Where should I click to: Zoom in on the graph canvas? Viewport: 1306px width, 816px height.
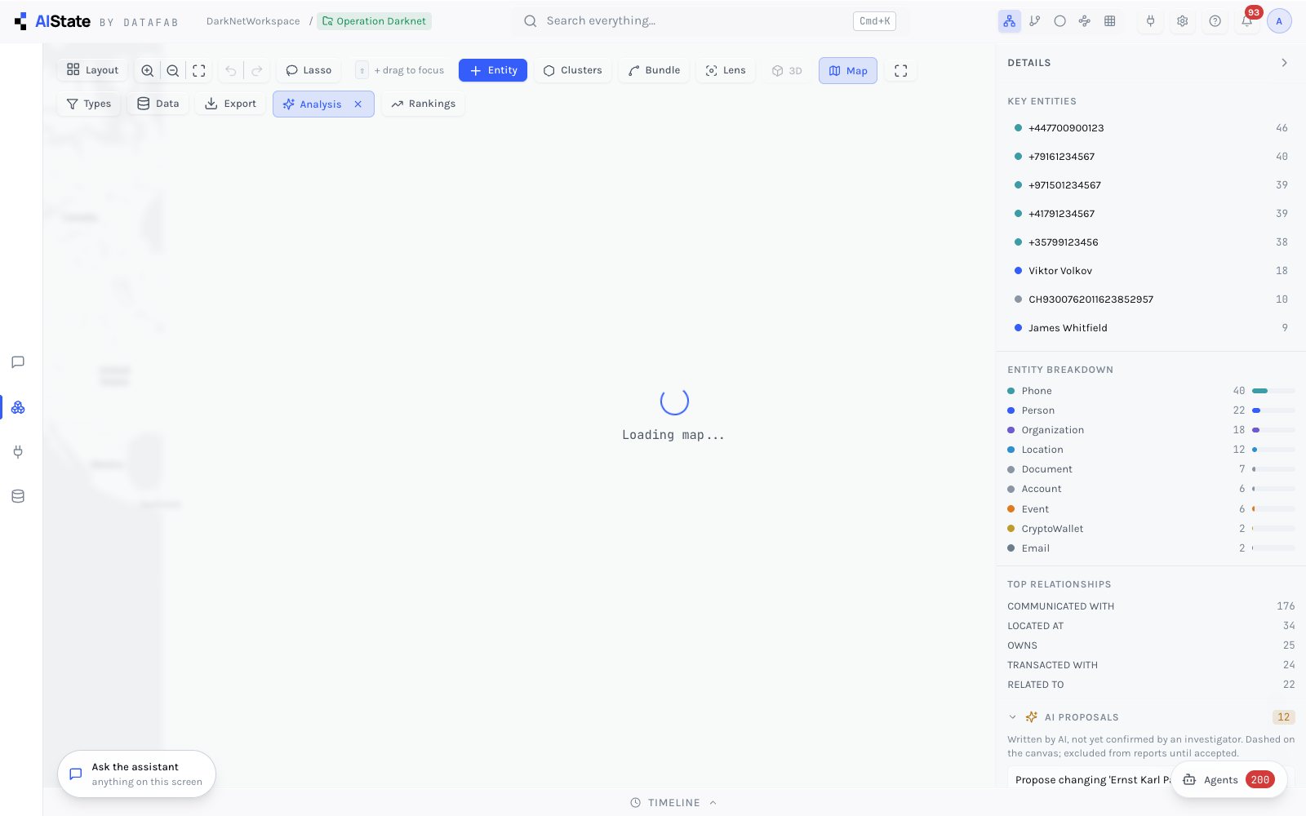coord(147,71)
